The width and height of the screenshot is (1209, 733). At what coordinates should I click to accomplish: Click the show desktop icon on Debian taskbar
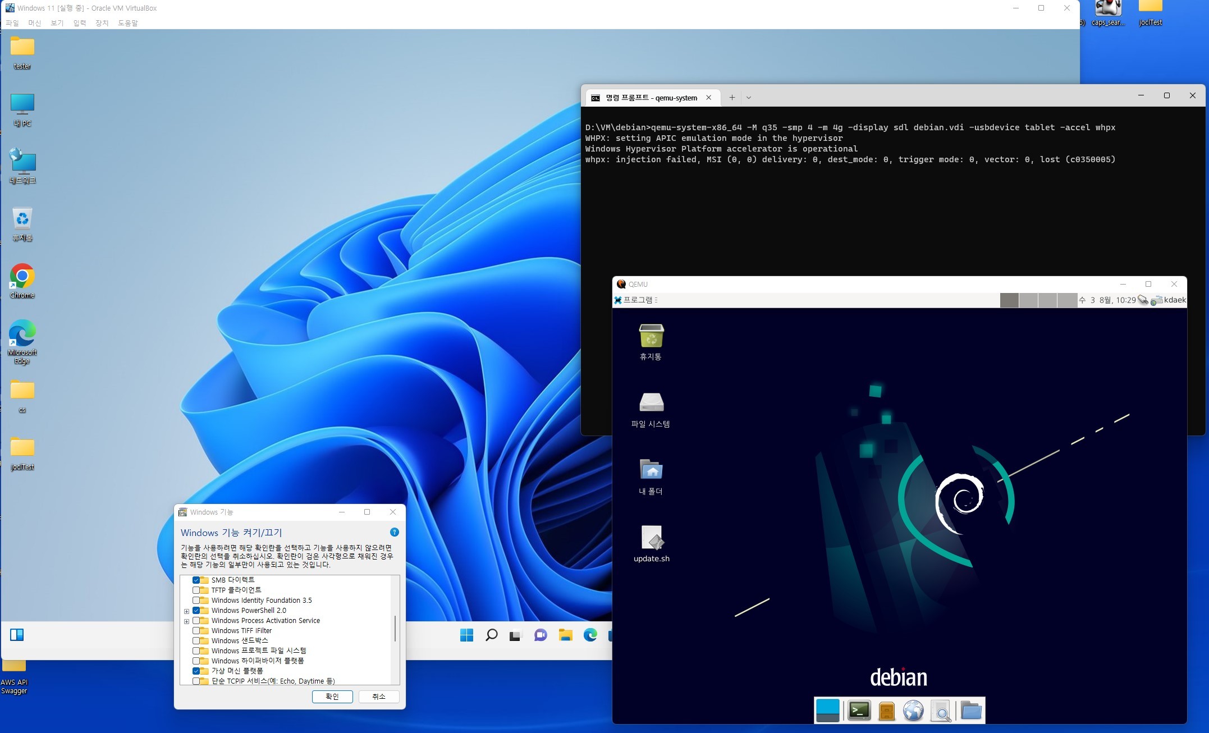[x=828, y=711]
